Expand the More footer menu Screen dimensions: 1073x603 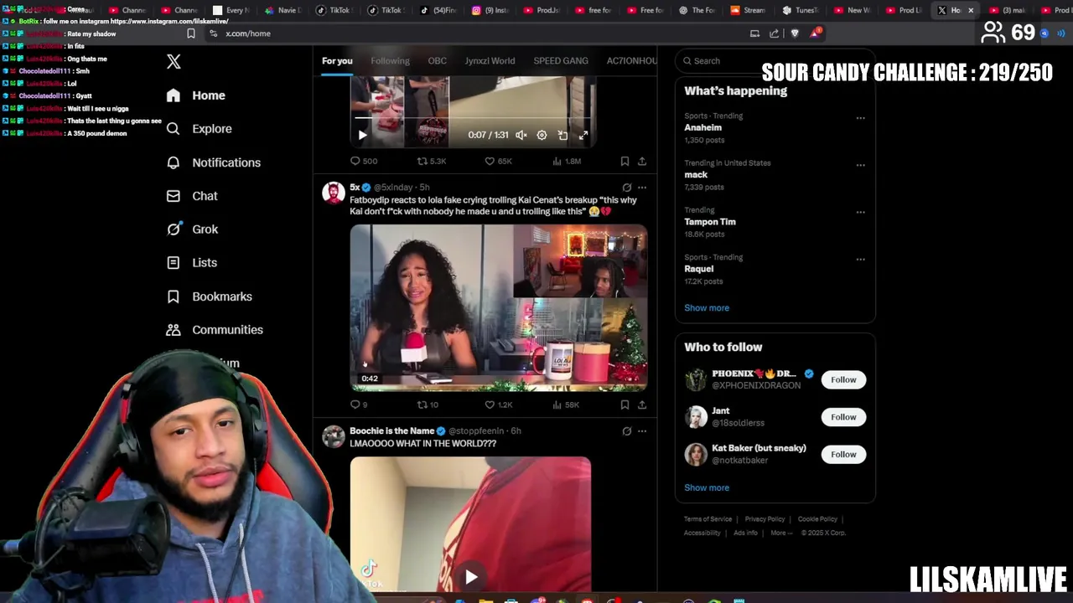780,533
